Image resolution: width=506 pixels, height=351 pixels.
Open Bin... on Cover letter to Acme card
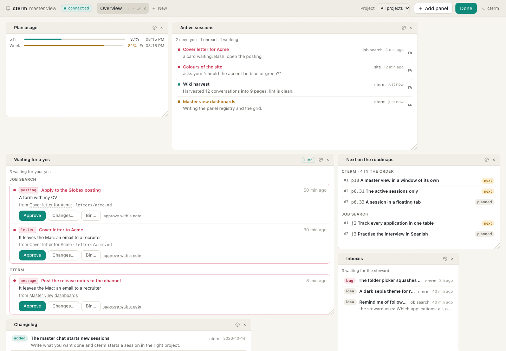(x=91, y=255)
